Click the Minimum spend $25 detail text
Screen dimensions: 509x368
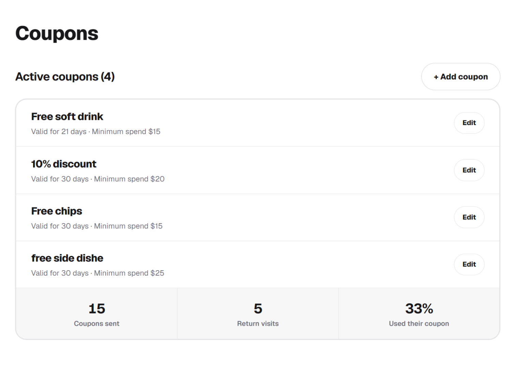[129, 273]
